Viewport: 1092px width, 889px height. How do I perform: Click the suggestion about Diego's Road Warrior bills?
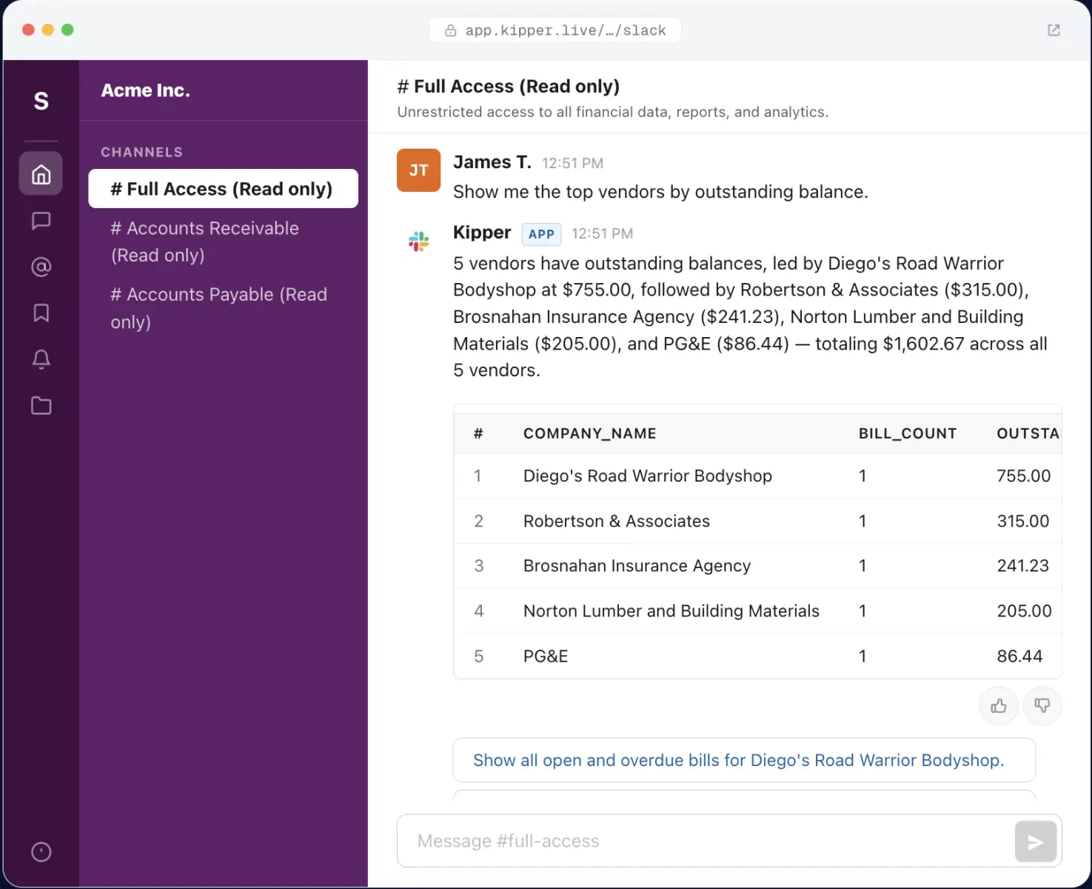[744, 760]
